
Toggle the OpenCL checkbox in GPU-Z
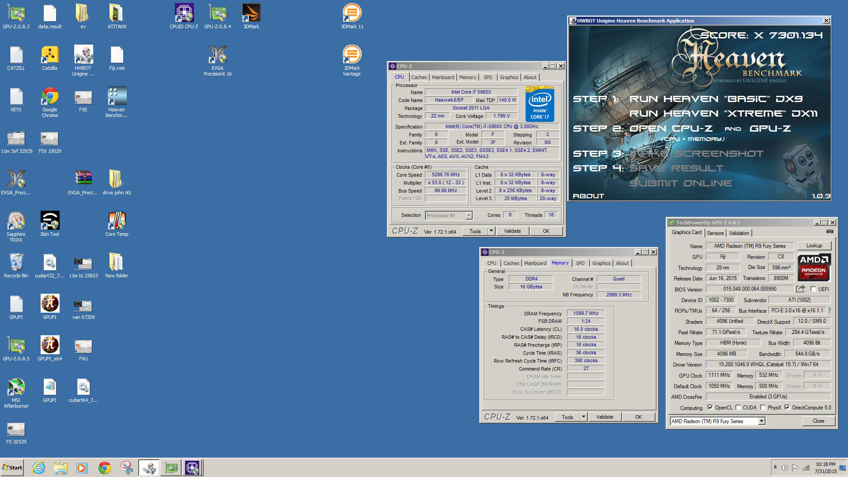(x=710, y=408)
